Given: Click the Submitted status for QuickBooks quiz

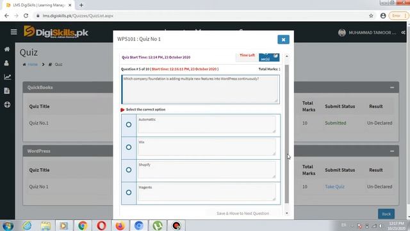Looking at the screenshot, I should [x=336, y=123].
